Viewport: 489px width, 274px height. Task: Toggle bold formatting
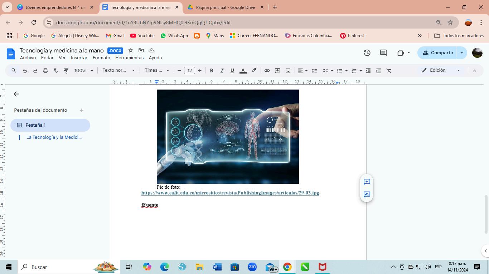pos(212,71)
